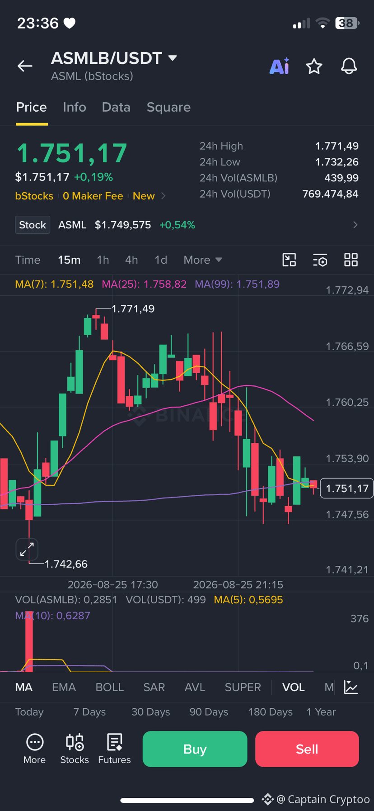
Task: Tap the 24h Vol(USDT) value 769.474,84
Action: click(x=330, y=194)
